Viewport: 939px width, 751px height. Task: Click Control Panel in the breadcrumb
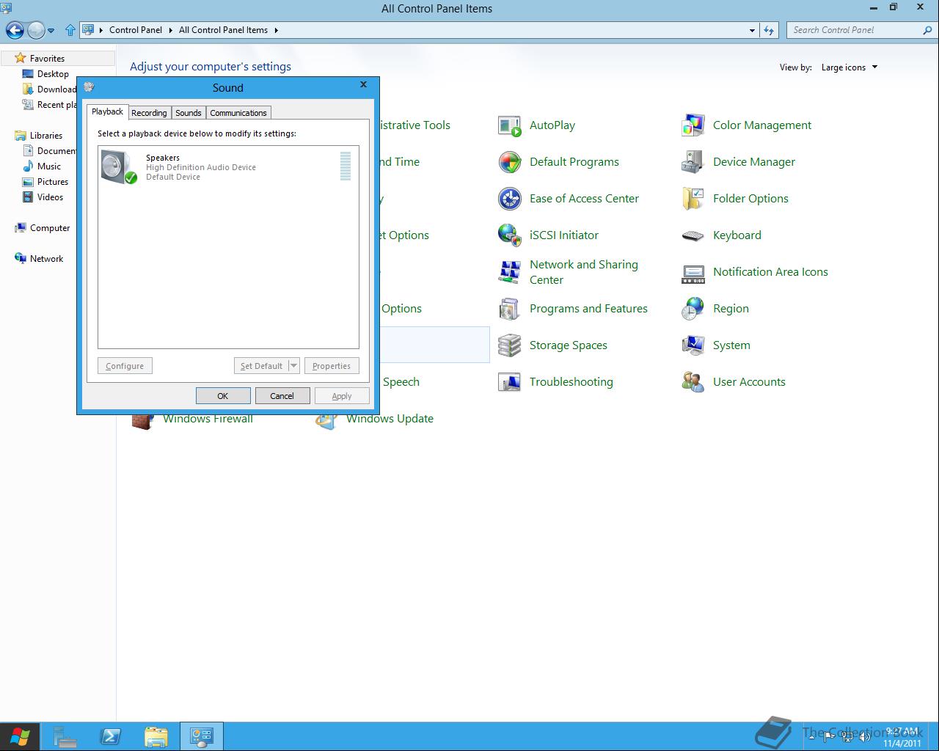[136, 30]
